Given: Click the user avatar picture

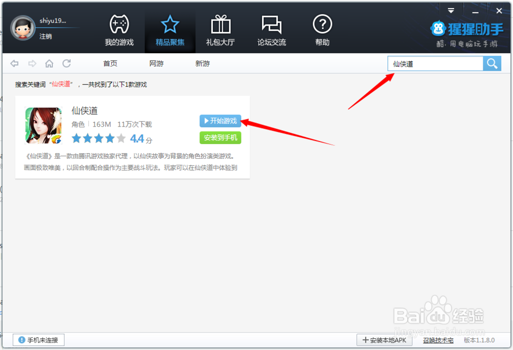Looking at the screenshot, I should [x=23, y=28].
